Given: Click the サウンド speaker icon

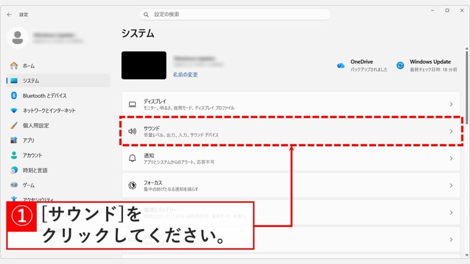Looking at the screenshot, I should point(132,131).
